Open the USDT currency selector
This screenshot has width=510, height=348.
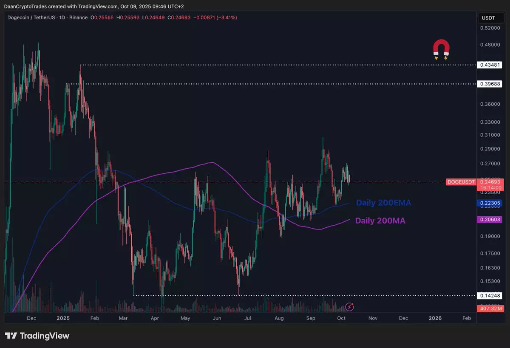pos(488,17)
